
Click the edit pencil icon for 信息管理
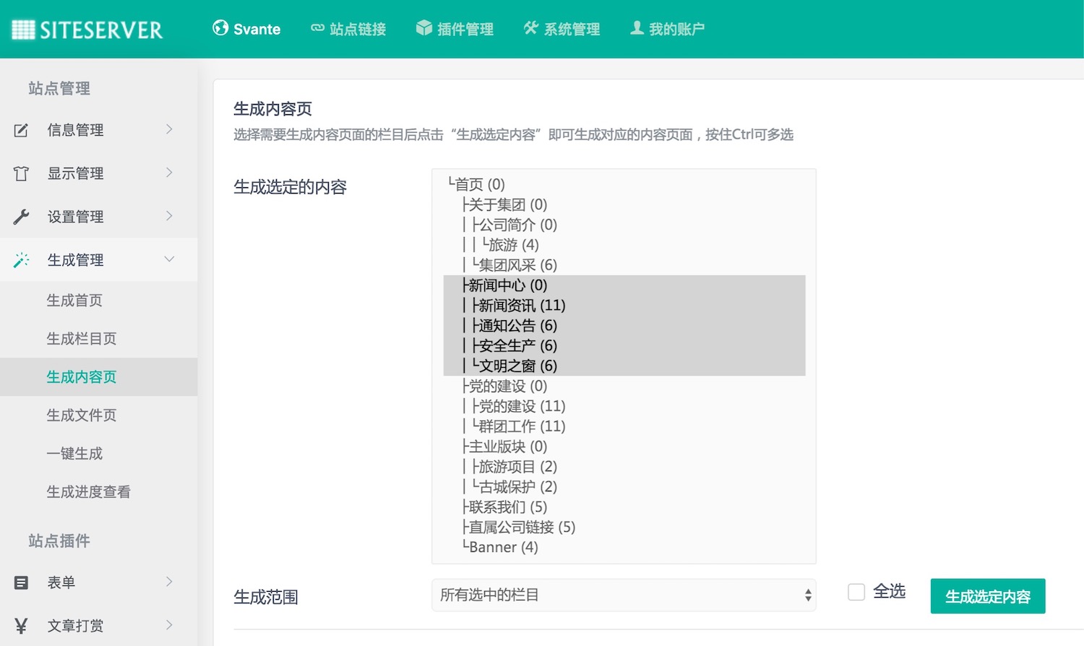21,130
